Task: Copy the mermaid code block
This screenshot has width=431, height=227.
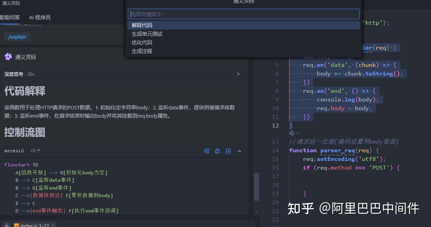Action: 217,151
